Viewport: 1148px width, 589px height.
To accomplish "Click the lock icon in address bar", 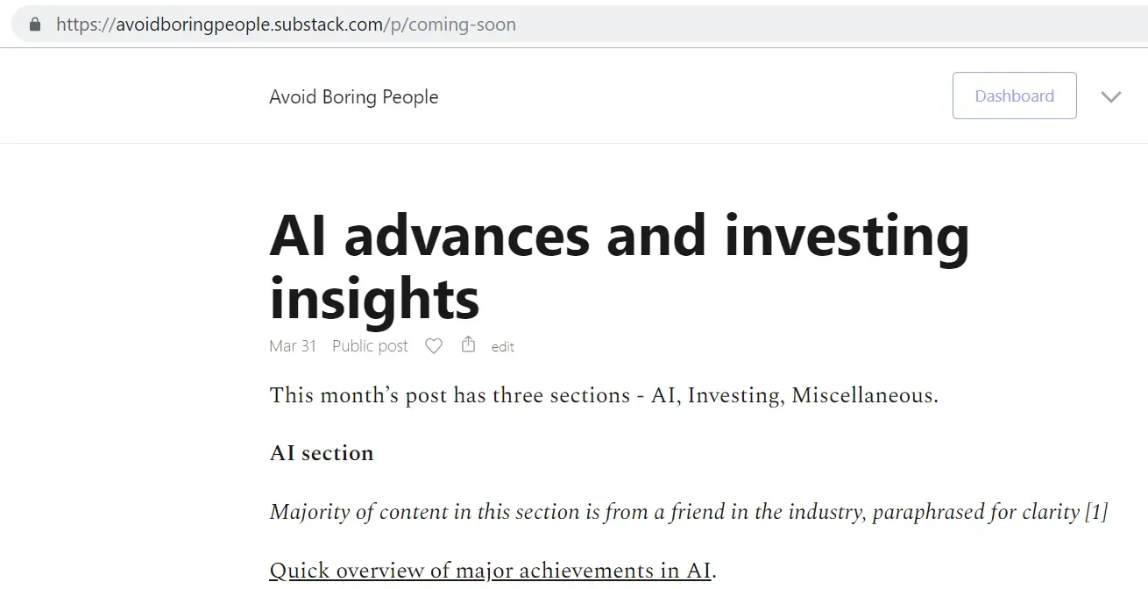I will [35, 25].
